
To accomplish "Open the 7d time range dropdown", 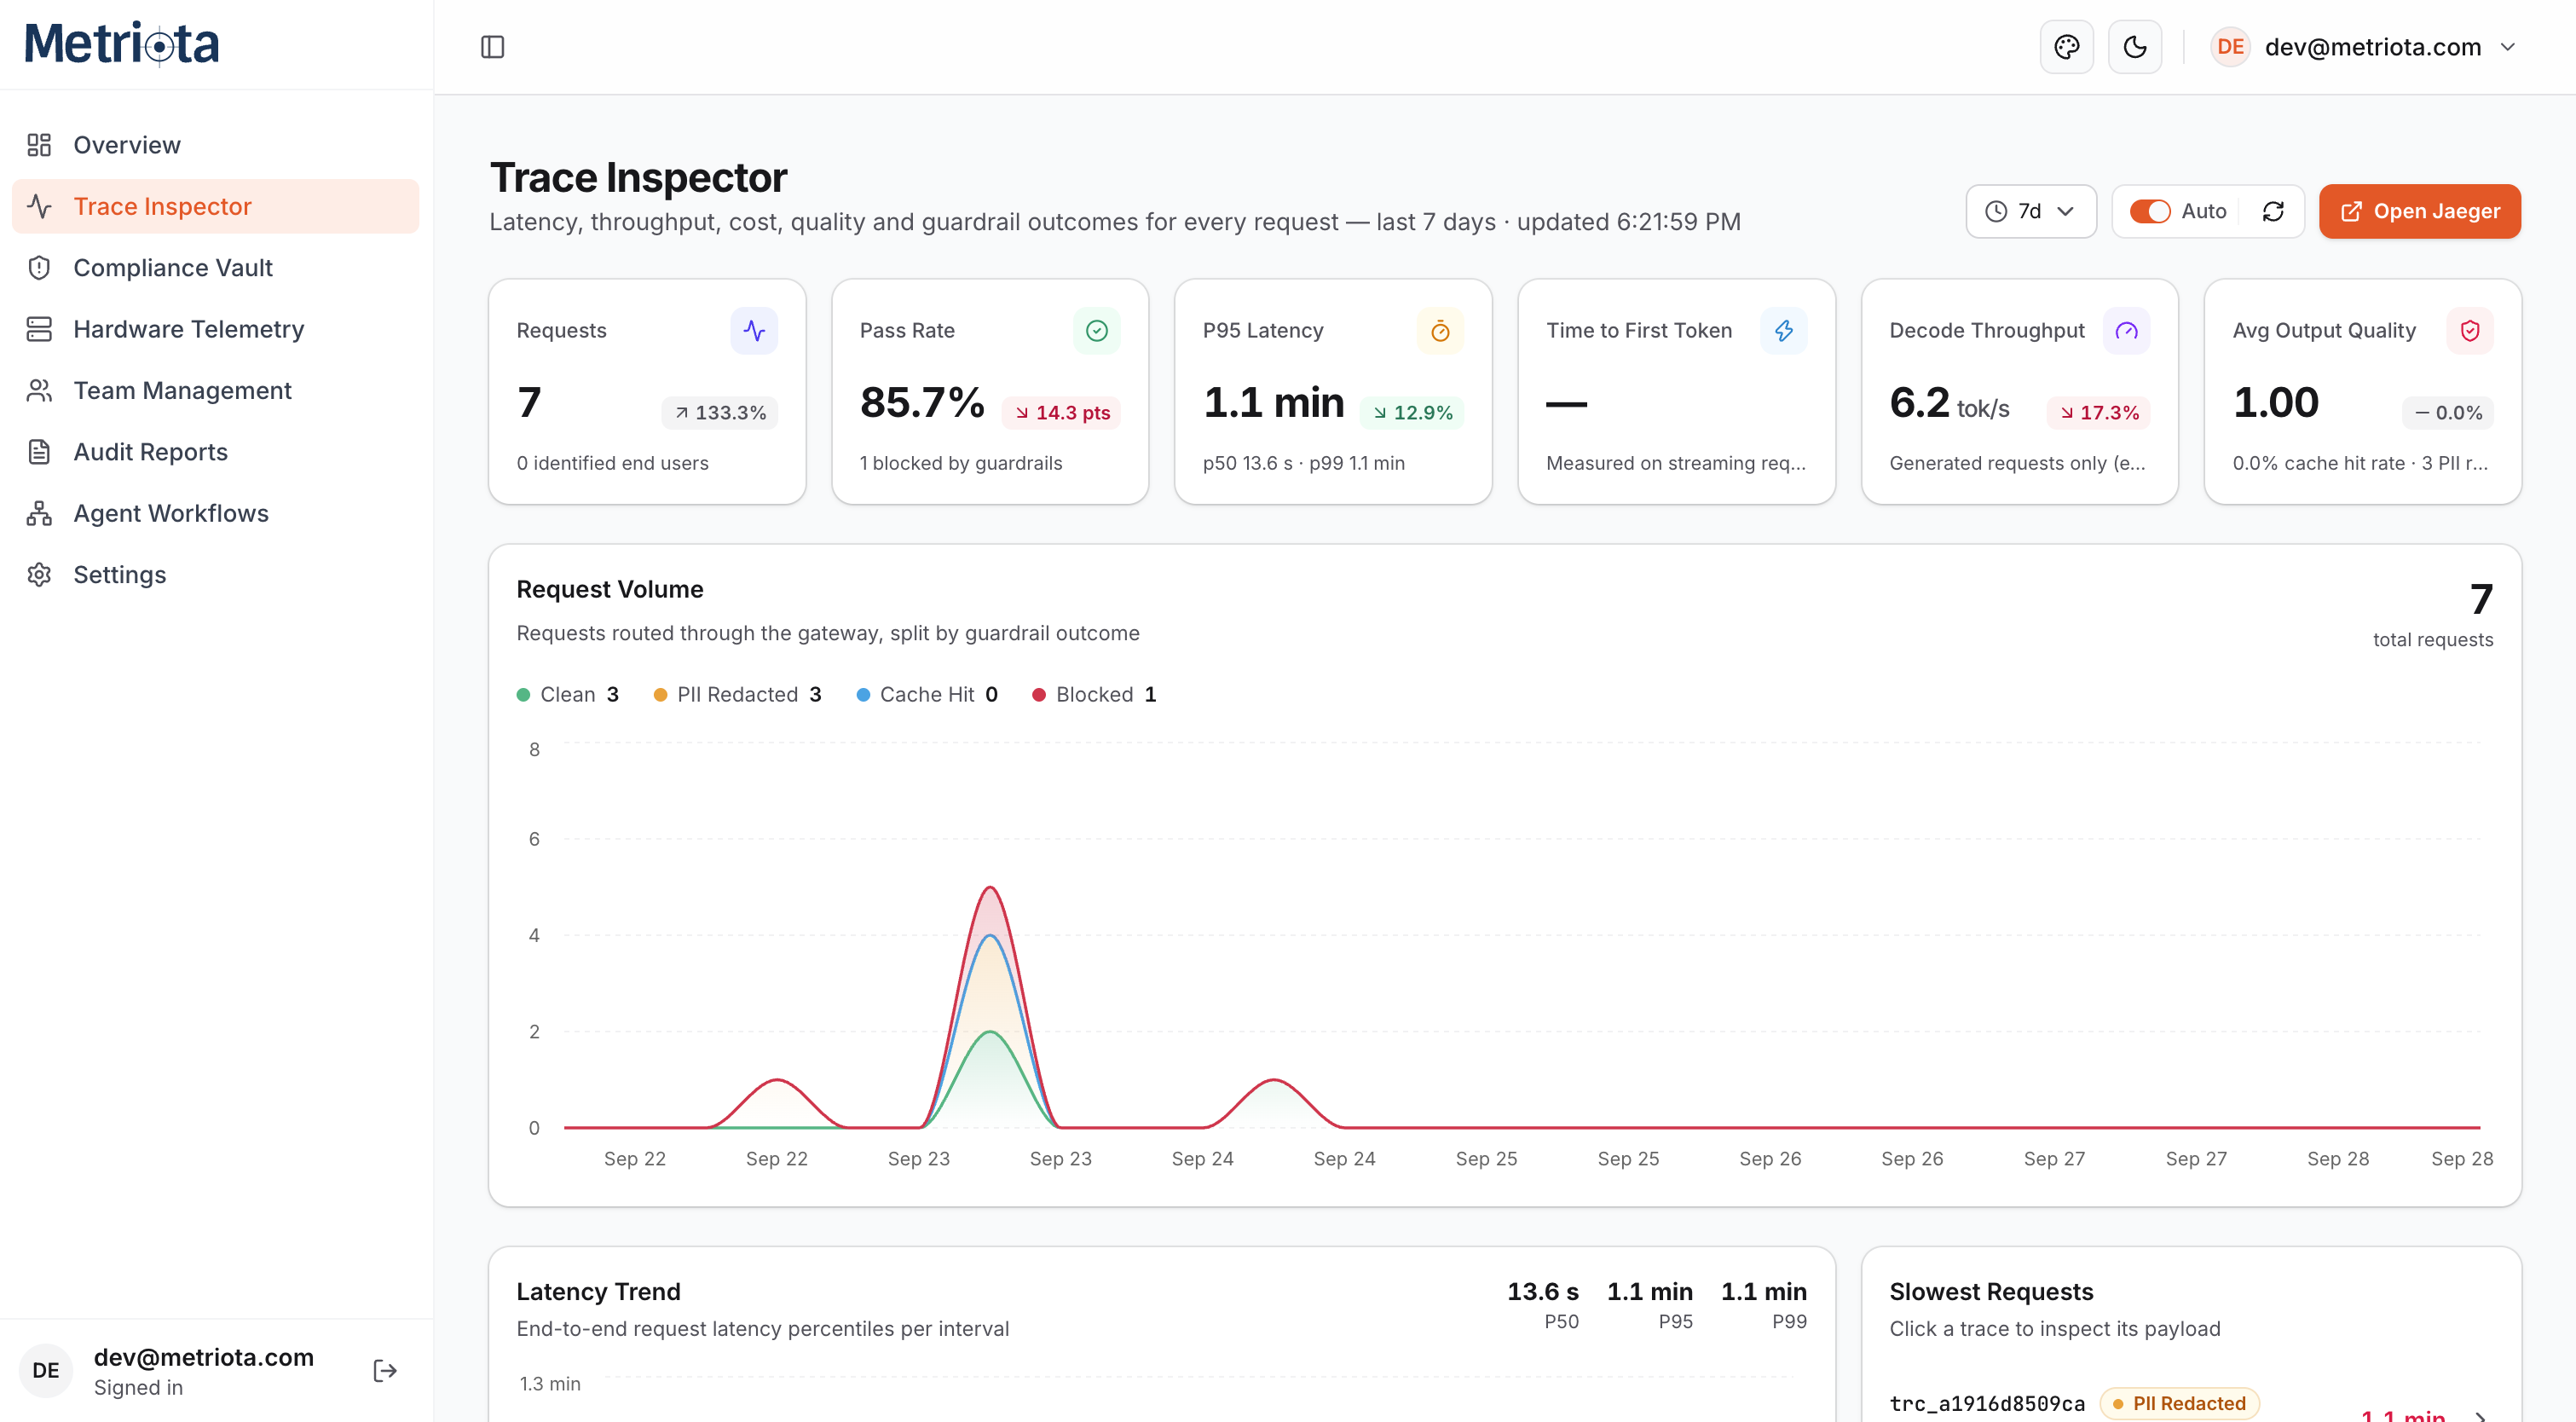I will (x=2030, y=211).
